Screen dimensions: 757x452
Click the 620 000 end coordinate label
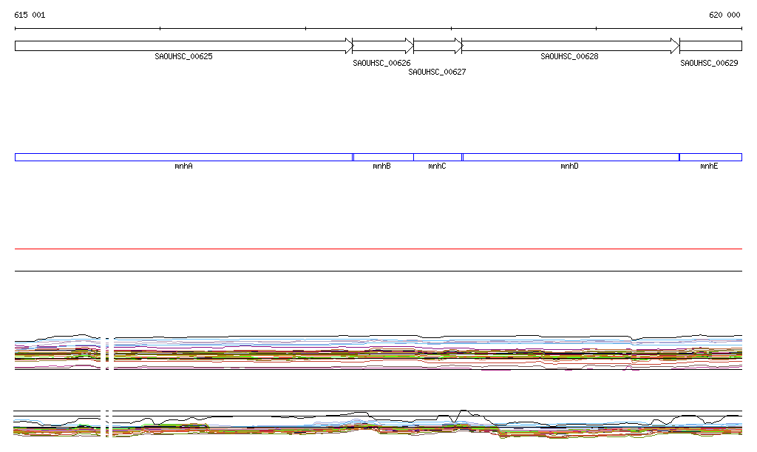pyautogui.click(x=724, y=15)
